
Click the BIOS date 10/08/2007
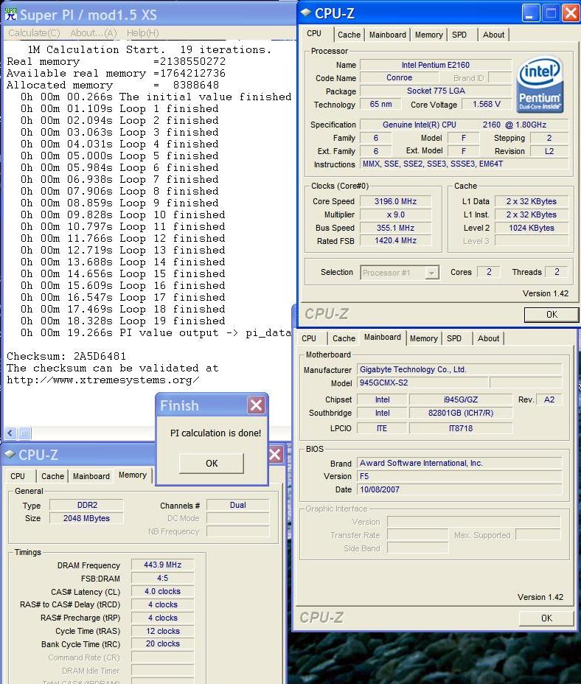point(459,489)
